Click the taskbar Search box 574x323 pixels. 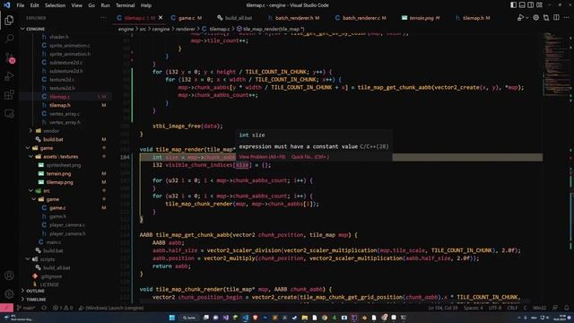click(x=189, y=318)
